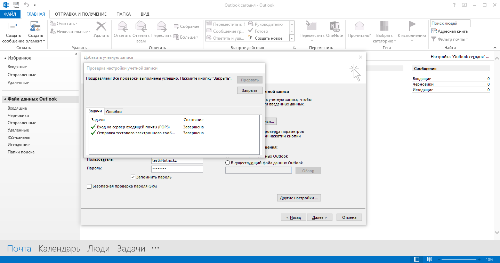Click the Переместить в: ? quick action

point(226,24)
